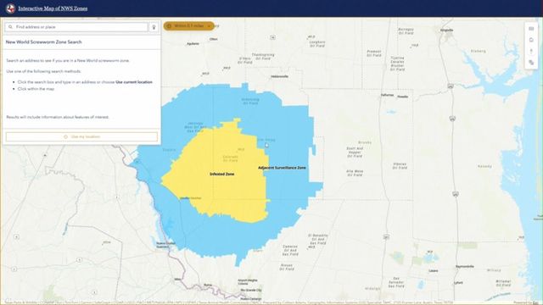This screenshot has width=543, height=305.
Task: Click the Raymondville label on the map
Action: [x=465, y=266]
